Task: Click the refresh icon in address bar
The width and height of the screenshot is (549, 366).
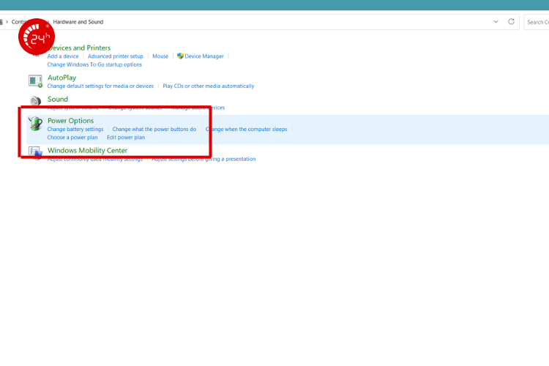Action: (511, 22)
